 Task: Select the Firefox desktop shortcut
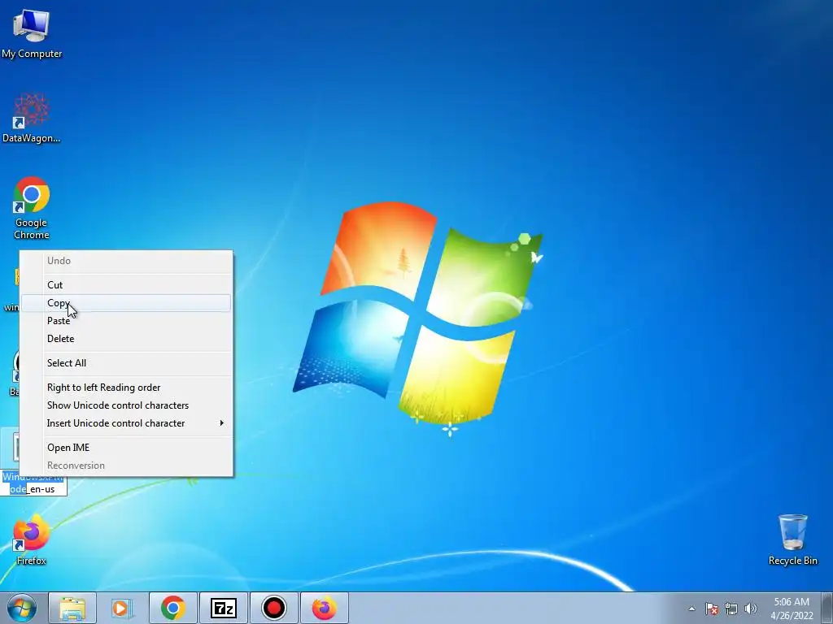[x=32, y=539]
